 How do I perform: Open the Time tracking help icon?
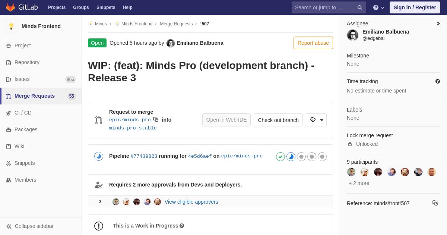(437, 81)
